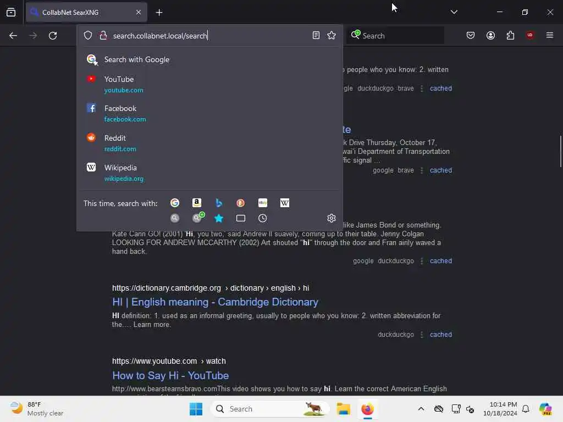Open the uBlock Origin extension icon
Viewport: 563px width, 422px height.
point(530,35)
